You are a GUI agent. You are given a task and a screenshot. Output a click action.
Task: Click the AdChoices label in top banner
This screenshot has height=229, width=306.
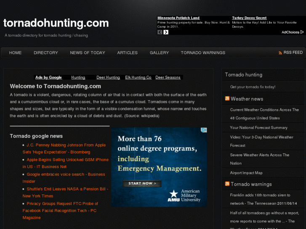point(290,32)
